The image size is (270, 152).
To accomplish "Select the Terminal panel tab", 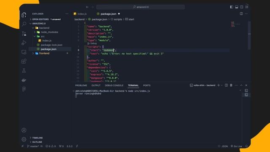I will coord(133,85).
